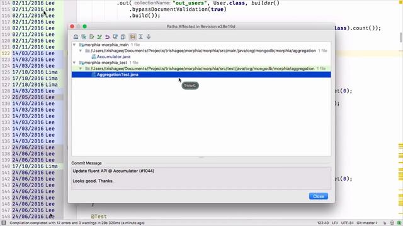Click the green icon at status bar right end
Viewport: 403px width, 226px height.
point(399,223)
